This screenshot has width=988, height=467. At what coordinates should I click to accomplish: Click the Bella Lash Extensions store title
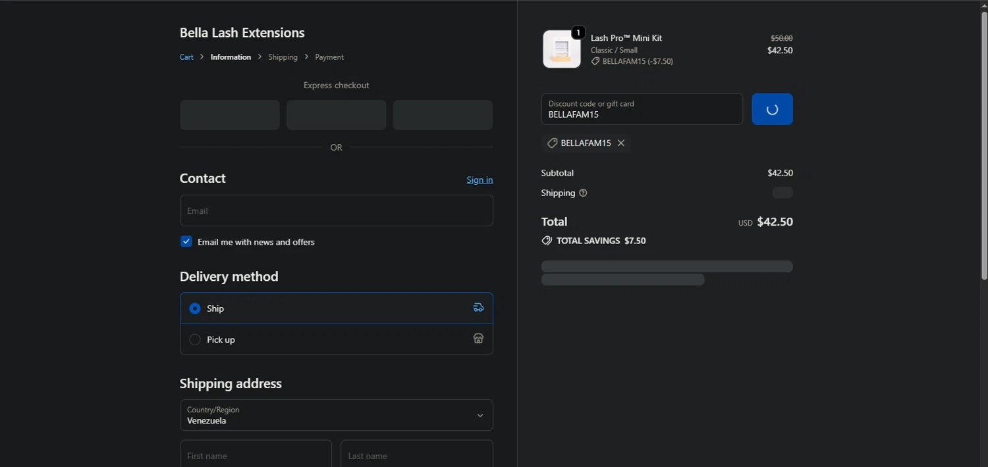coord(242,33)
